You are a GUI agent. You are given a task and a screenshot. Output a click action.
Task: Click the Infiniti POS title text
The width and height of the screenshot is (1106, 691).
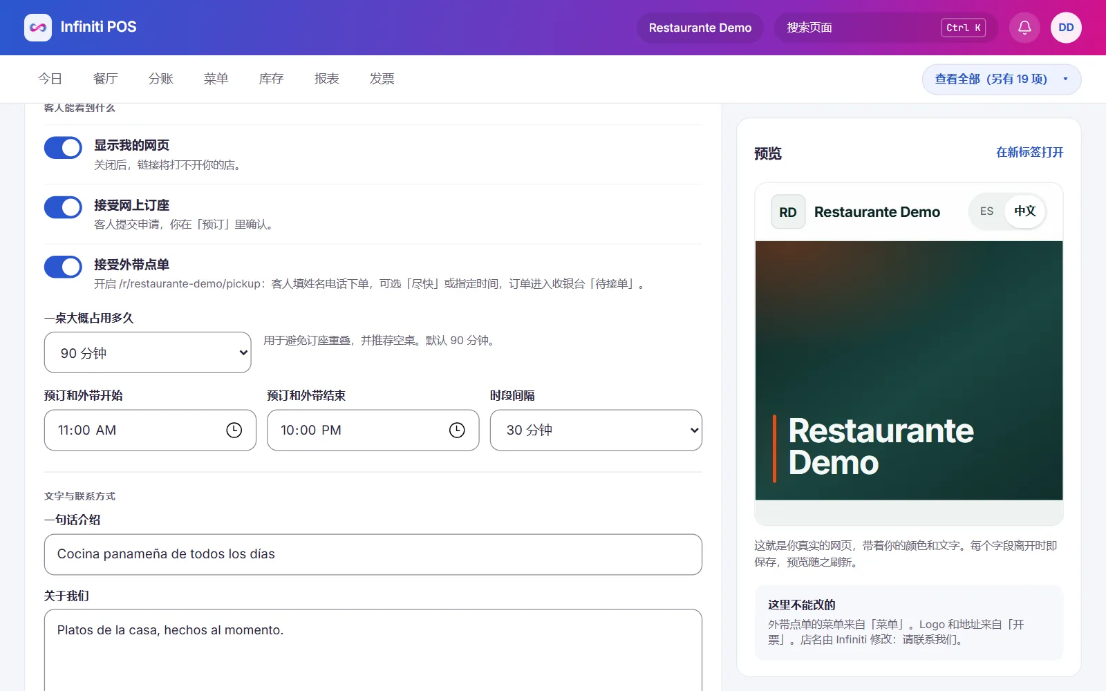98,27
